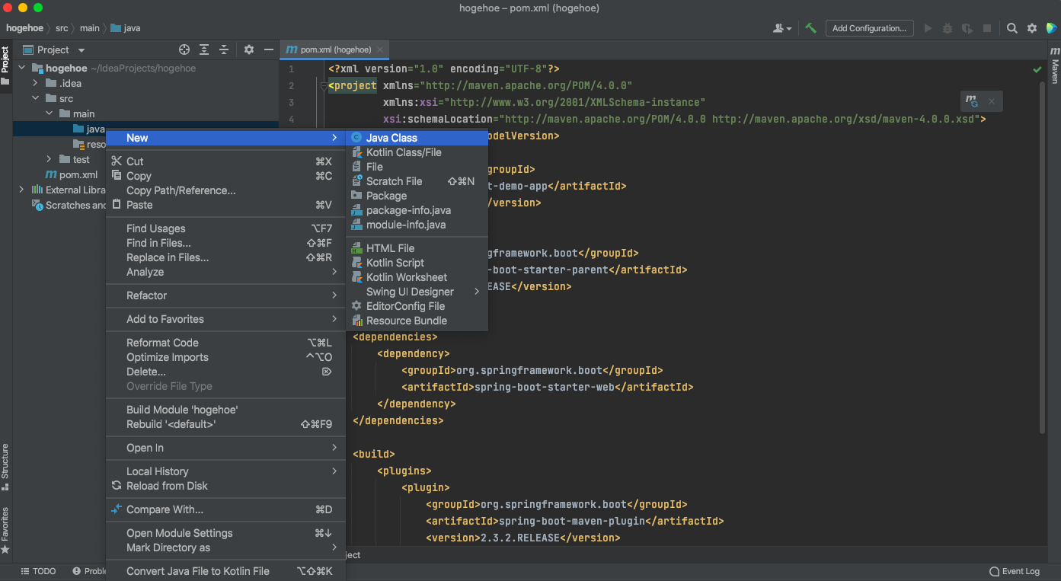Choose module-info.java menu entry

click(417, 225)
